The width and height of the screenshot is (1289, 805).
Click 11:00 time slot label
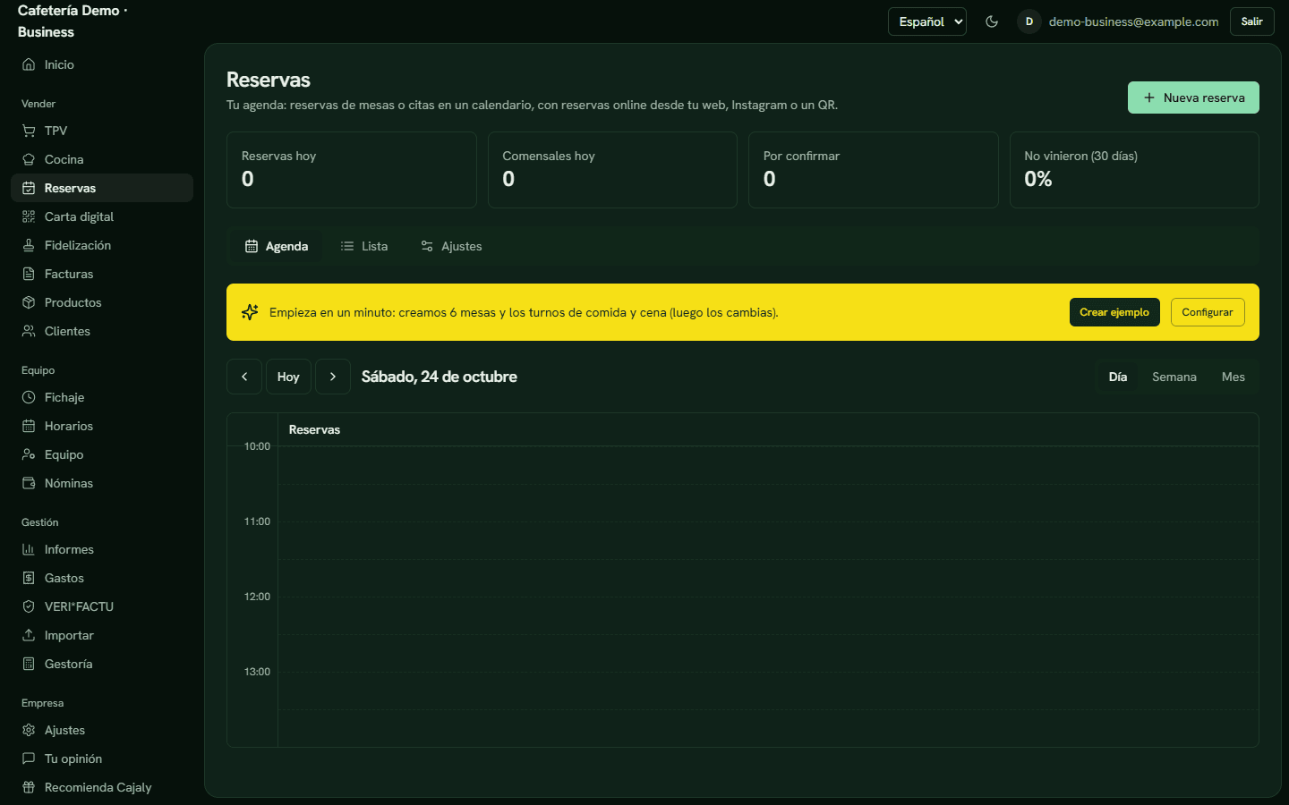point(257,521)
